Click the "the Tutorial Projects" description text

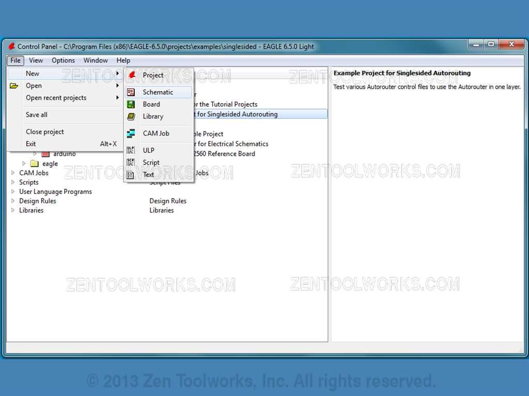(228, 104)
